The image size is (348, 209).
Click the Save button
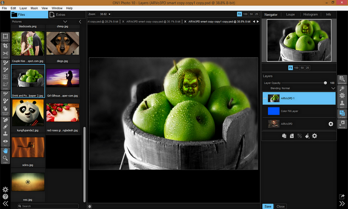point(268,206)
